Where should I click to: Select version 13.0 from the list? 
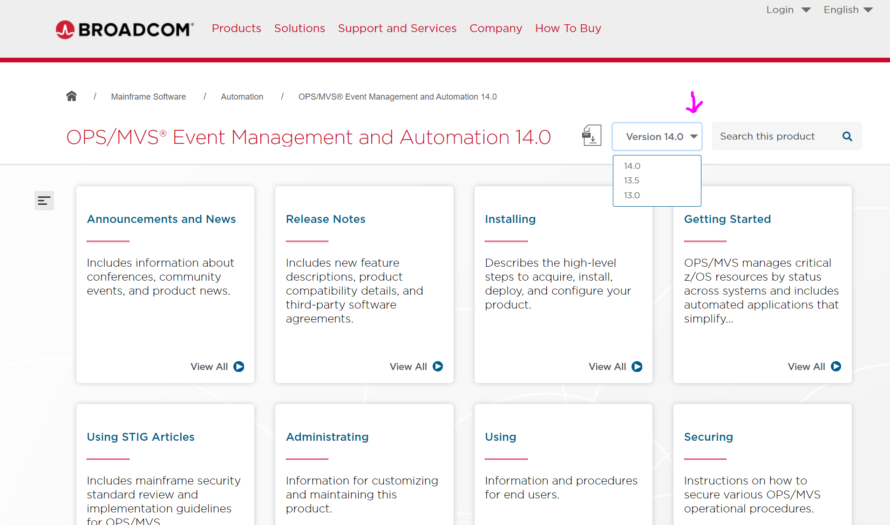[x=632, y=195]
